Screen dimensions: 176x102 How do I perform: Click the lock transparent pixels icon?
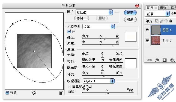pos(157,21)
